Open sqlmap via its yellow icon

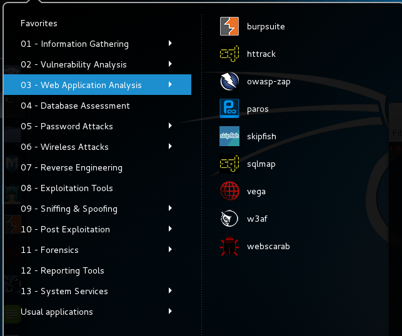click(229, 164)
